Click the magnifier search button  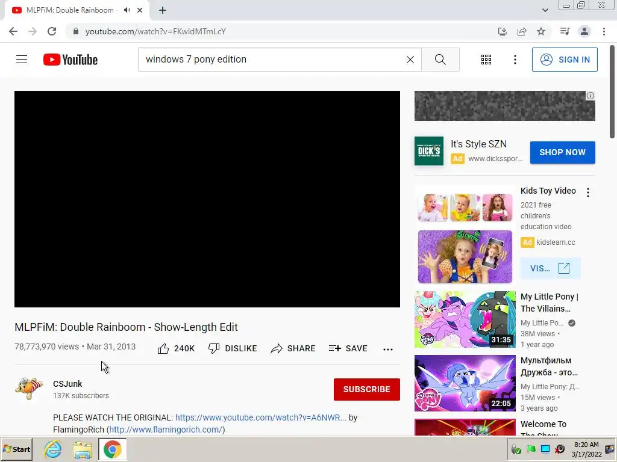coord(440,60)
